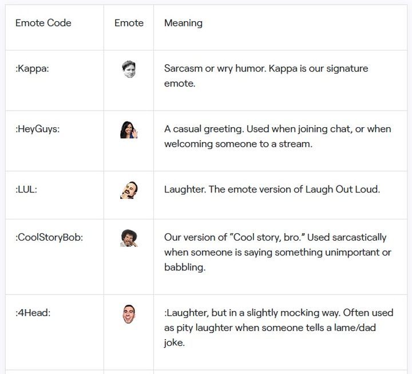Select the HeyGuys casual greeting description
Viewport: 412px width, 374px height.
coord(278,136)
